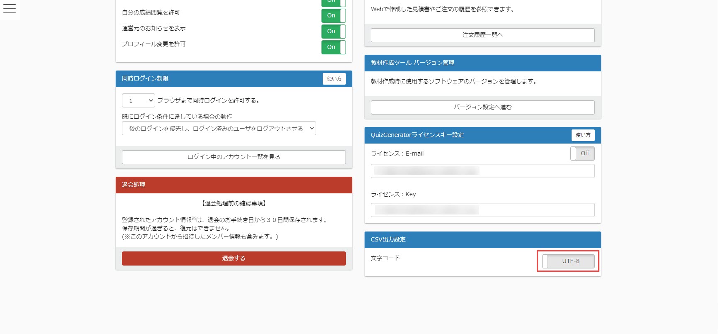
Task: Click バージョン設定へ進む button
Action: tap(482, 107)
